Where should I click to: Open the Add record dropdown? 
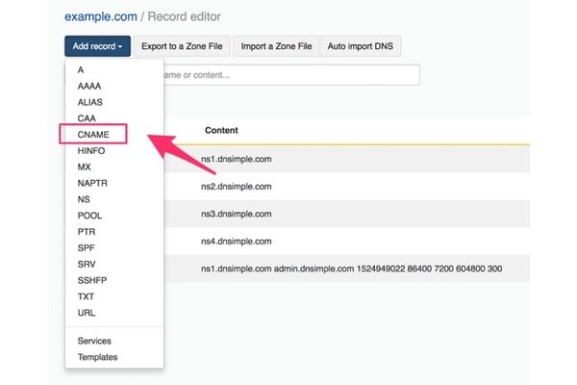(97, 46)
